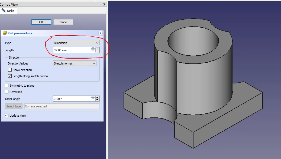Open the Type dropdown showing Dimension
This screenshot has height=159, width=281.
coord(76,43)
